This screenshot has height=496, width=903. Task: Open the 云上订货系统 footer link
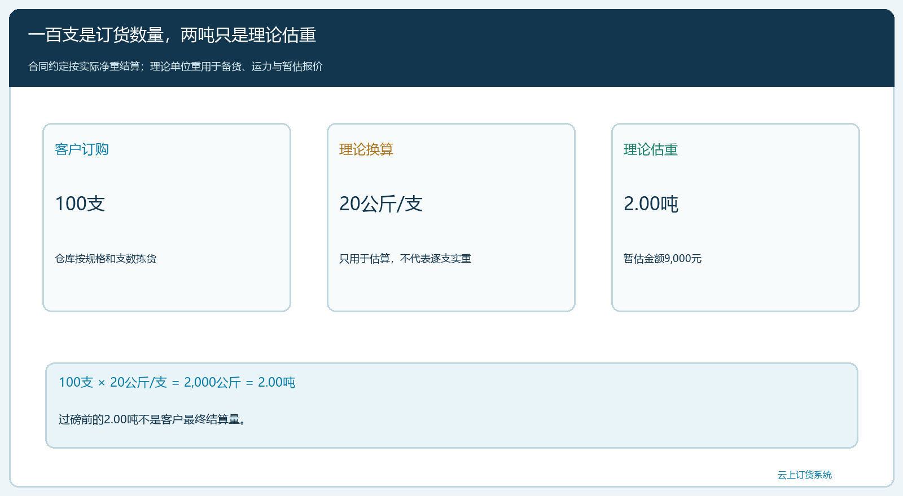(805, 475)
